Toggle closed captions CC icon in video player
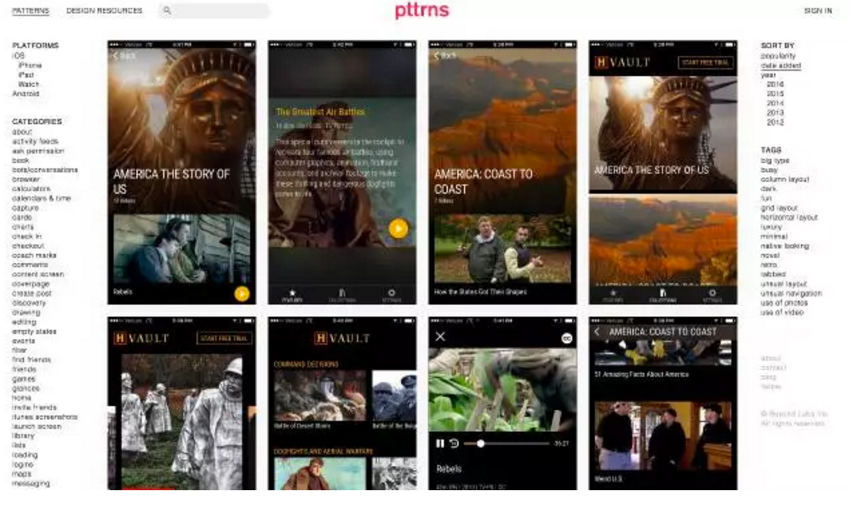This screenshot has width=857, height=509. coord(567,338)
